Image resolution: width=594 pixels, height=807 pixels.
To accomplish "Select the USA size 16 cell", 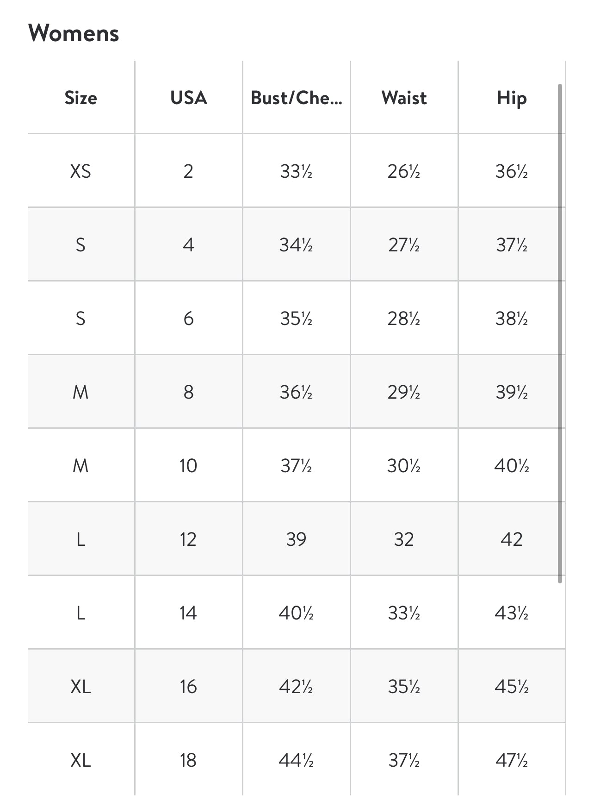I will [x=188, y=686].
